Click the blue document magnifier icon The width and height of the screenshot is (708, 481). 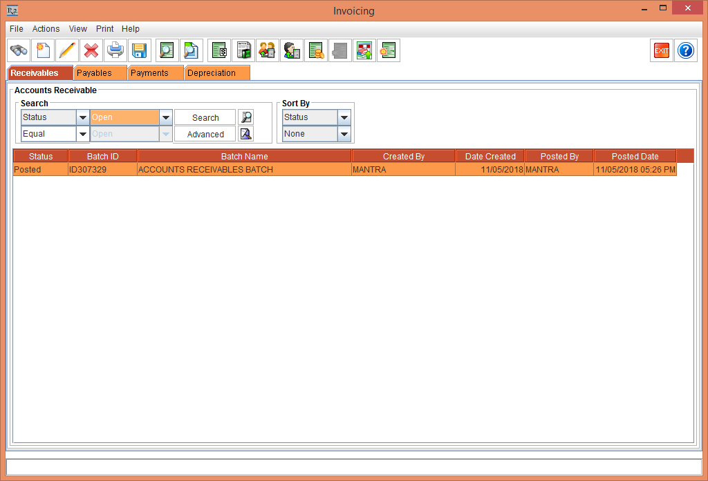coord(192,50)
